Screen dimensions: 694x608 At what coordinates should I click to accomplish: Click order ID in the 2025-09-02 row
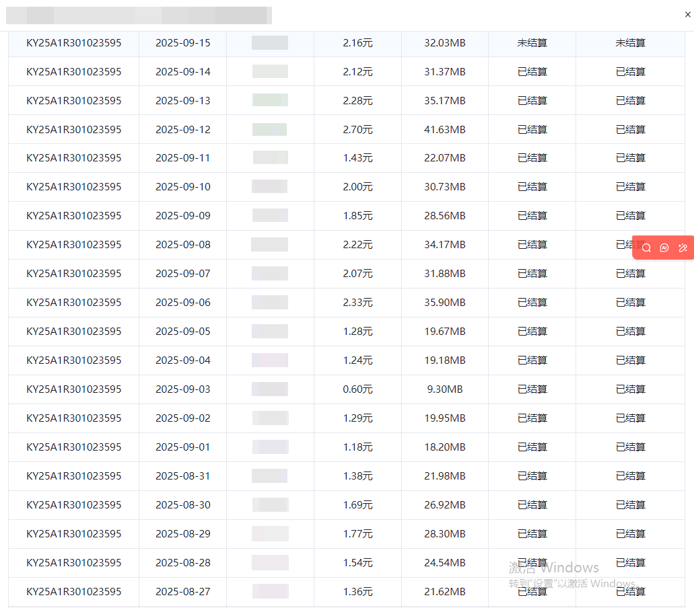click(x=74, y=418)
